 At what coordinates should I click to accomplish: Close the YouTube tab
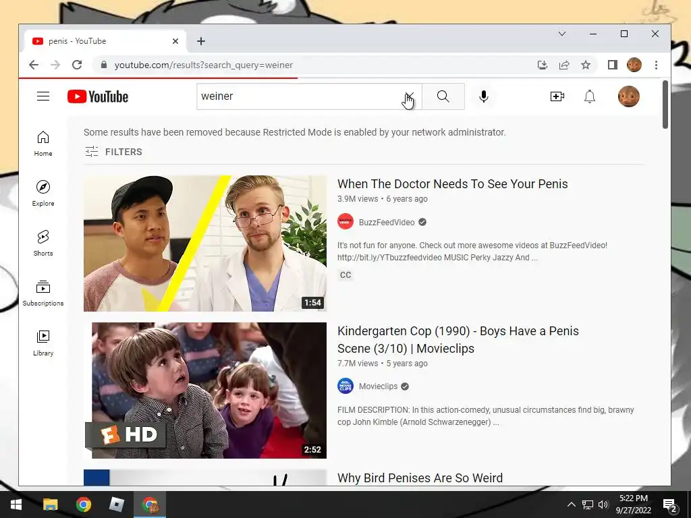coord(175,41)
